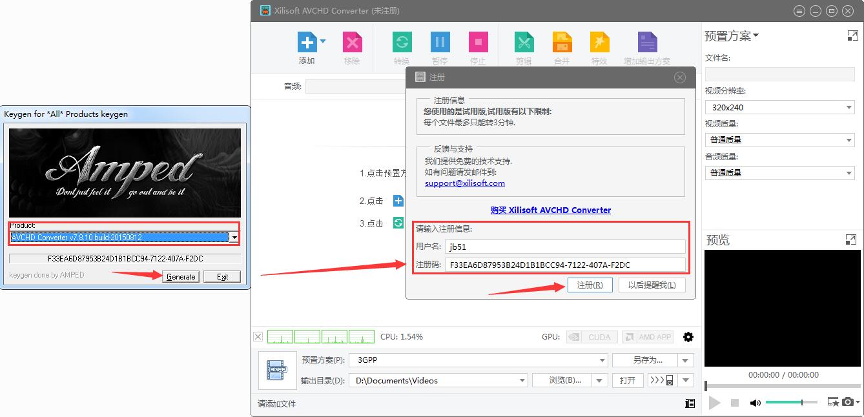Click the snapshot camera icon

click(848, 402)
